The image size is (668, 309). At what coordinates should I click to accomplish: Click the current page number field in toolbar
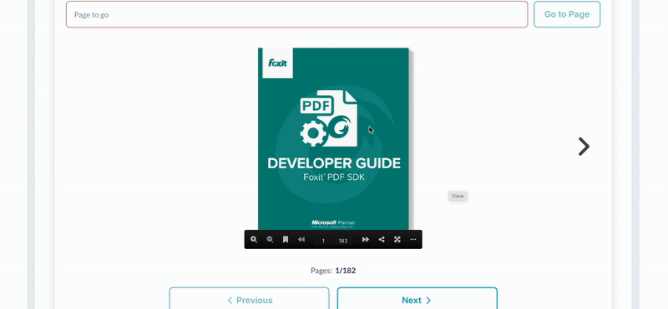pyautogui.click(x=323, y=241)
